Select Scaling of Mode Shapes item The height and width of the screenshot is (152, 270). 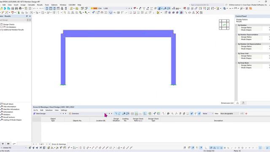[12, 120]
